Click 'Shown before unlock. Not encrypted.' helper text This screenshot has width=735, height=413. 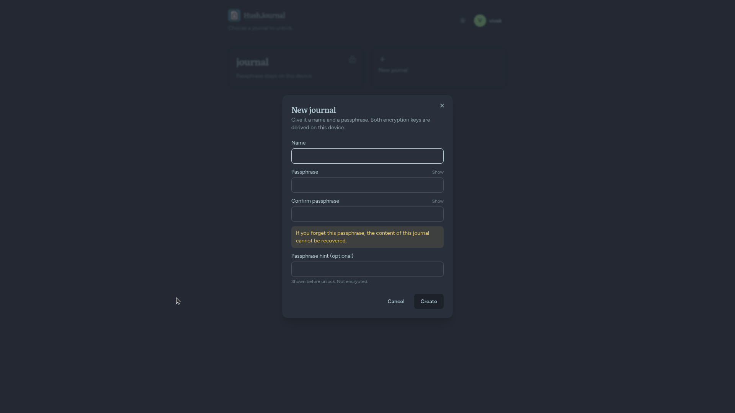[x=330, y=281]
